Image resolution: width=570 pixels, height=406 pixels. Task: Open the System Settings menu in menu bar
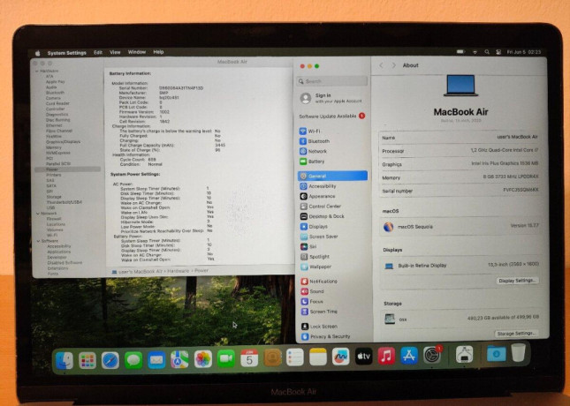click(66, 53)
